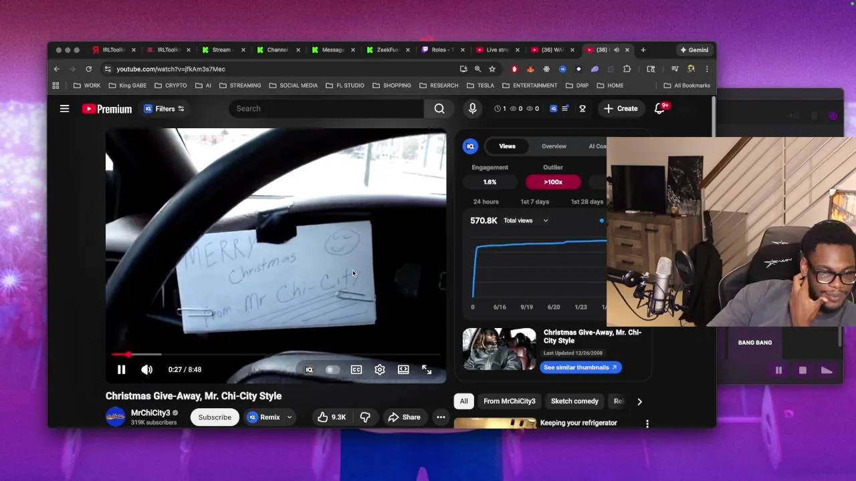Select the vidIQ Overview tab
The image size is (856, 481).
tap(554, 146)
